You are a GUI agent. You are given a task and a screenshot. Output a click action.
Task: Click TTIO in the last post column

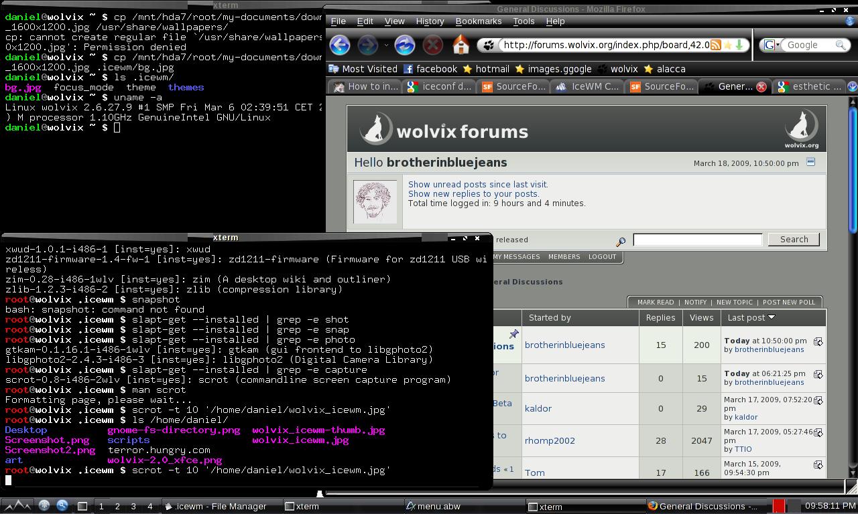(743, 449)
